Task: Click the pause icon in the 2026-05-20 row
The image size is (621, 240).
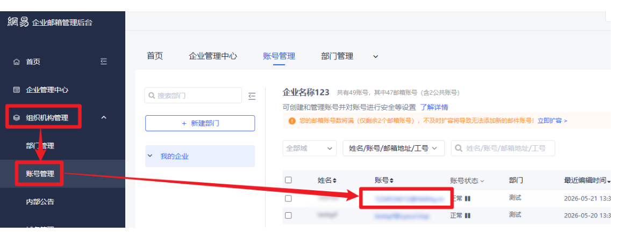Action: click(468, 215)
